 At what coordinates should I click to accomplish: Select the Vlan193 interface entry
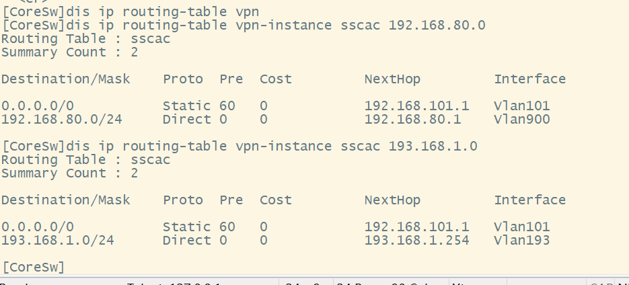coord(522,240)
